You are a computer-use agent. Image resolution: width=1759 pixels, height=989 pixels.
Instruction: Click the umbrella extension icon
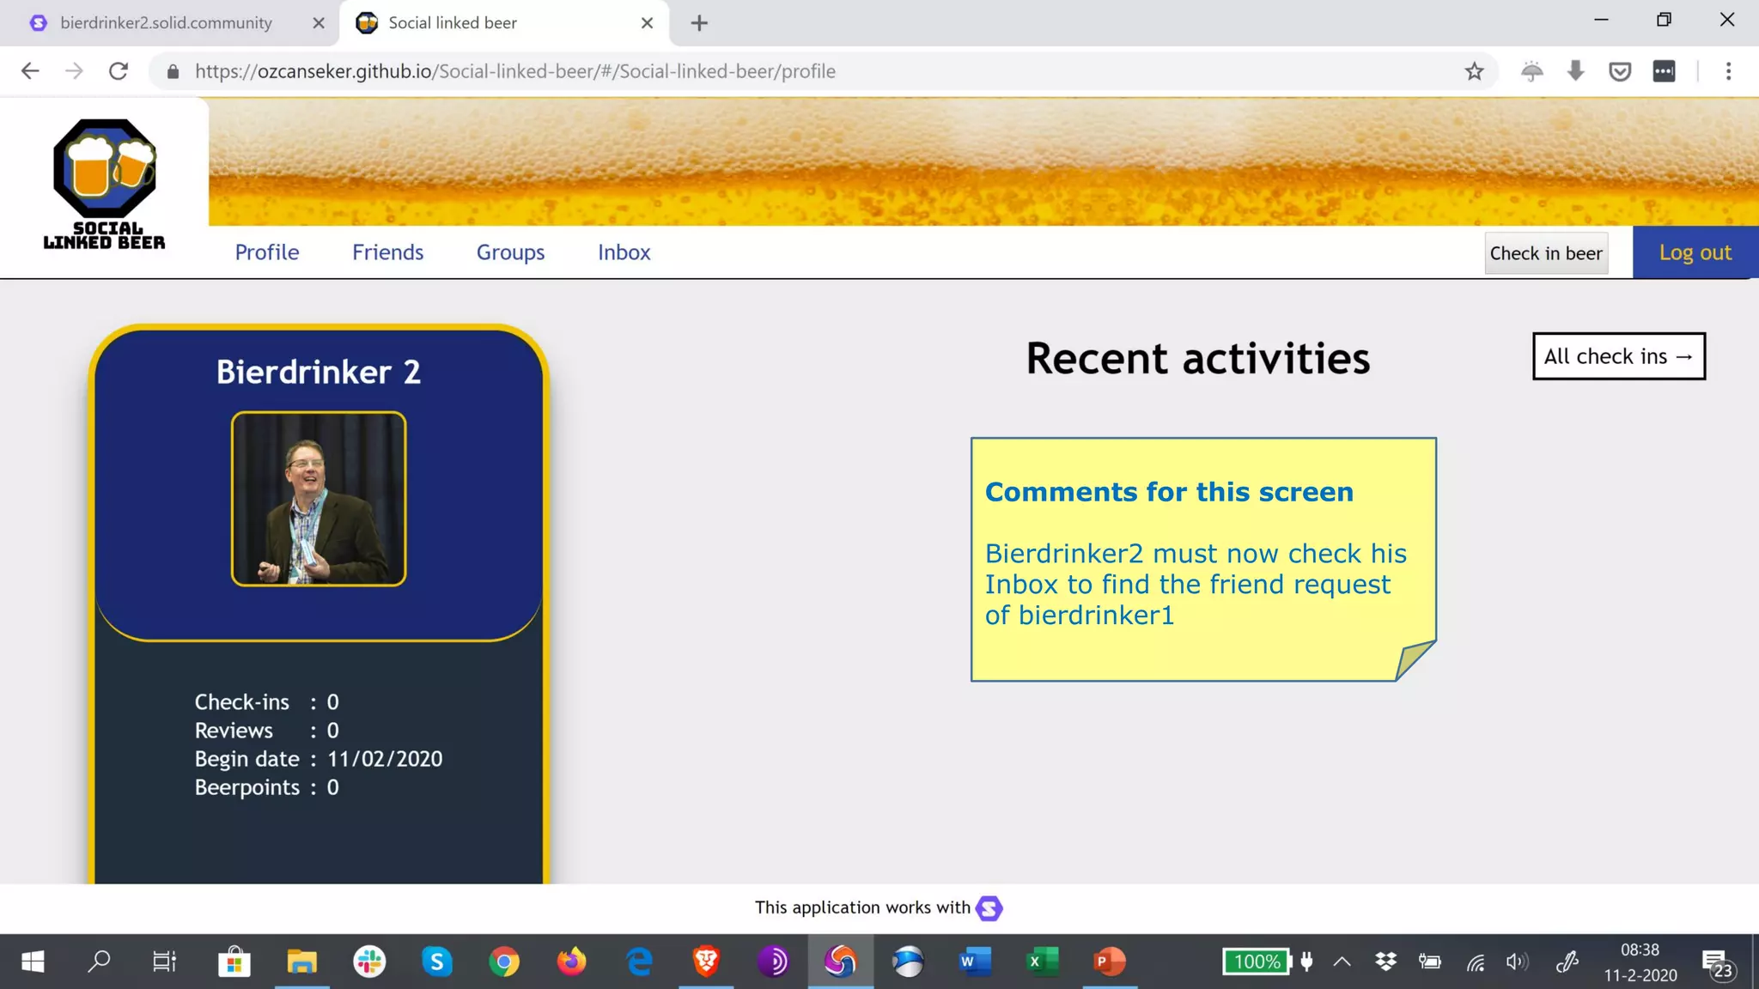point(1531,71)
